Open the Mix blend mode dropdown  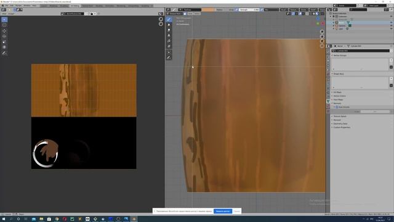click(271, 10)
